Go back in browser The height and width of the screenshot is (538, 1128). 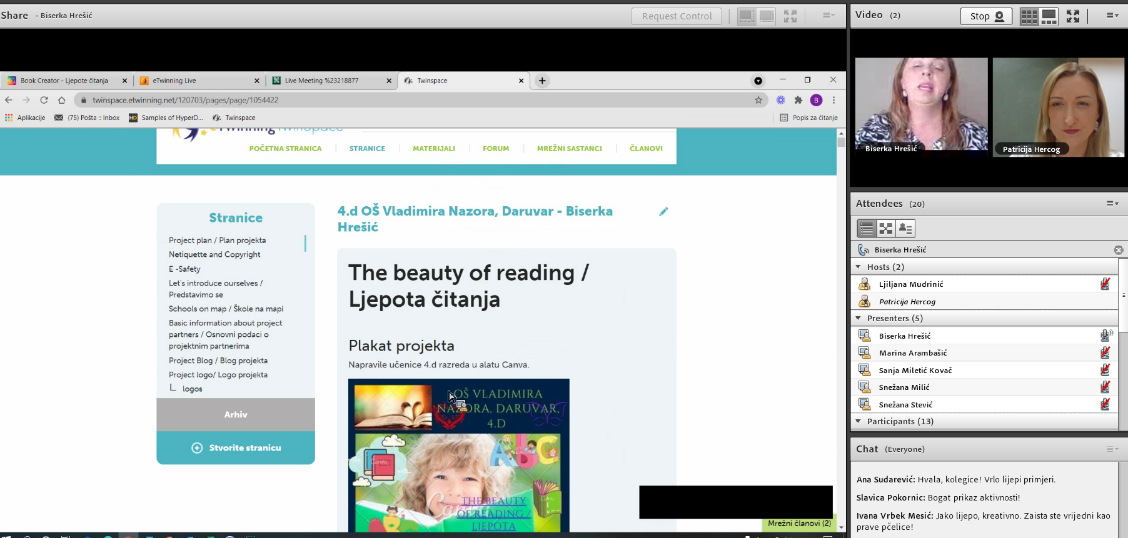tap(9, 100)
